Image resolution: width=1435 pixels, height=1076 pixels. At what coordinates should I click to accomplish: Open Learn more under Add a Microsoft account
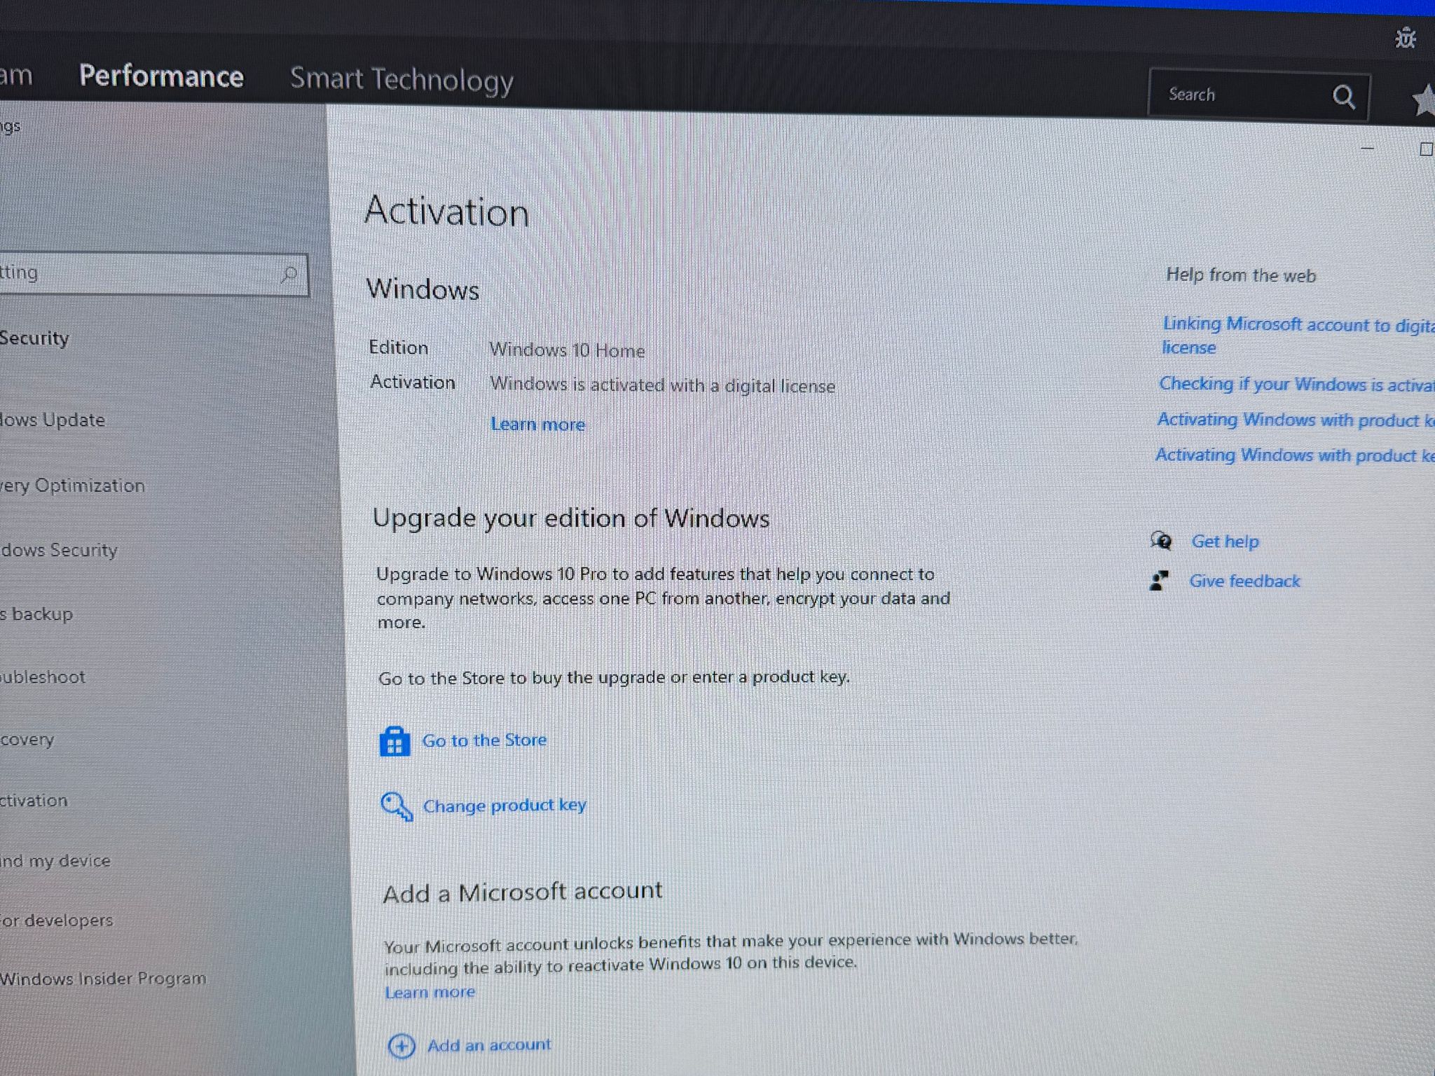(430, 993)
